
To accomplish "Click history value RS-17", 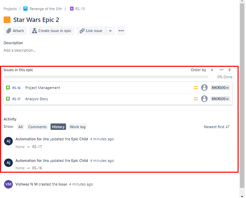I will point(37,147).
